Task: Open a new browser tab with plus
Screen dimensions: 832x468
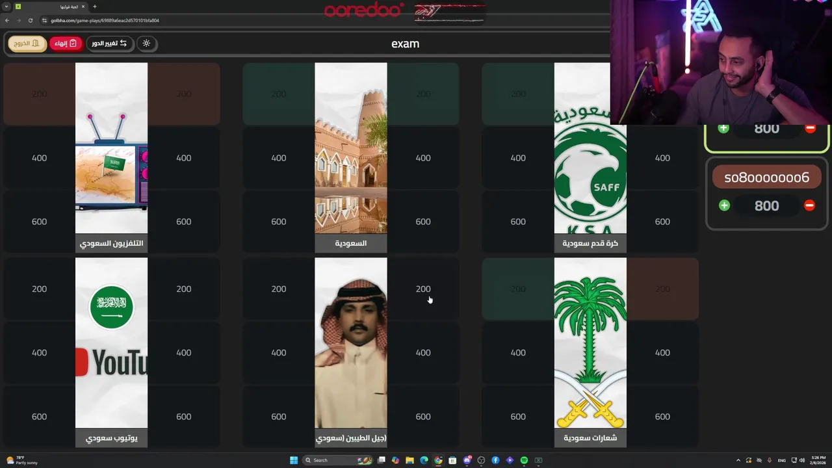Action: [x=95, y=6]
